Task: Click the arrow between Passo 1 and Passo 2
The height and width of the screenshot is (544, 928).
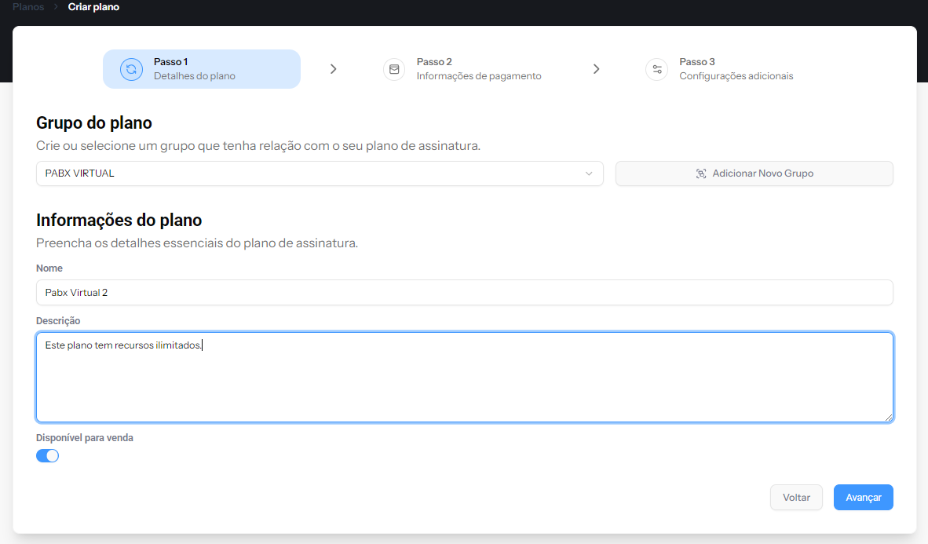Action: pos(334,69)
